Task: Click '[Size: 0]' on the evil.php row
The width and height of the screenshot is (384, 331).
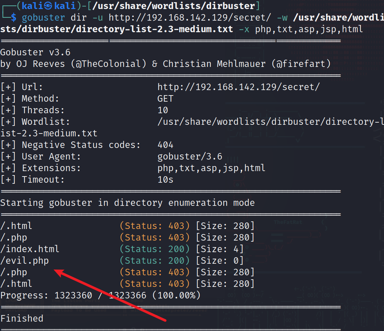Action: click(220, 261)
